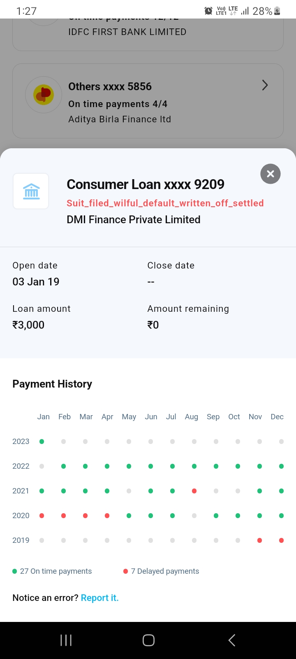This screenshot has width=296, height=659.
Task: Tap the Aditya Birla Finance logo
Action: pos(44,95)
